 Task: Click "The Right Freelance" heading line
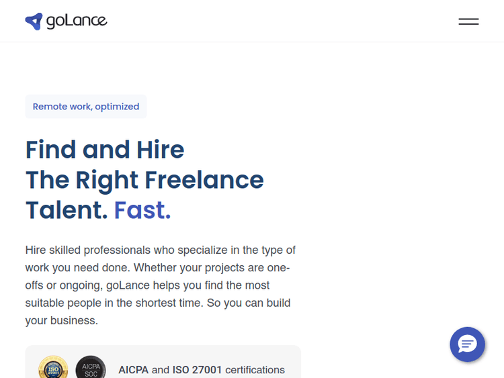click(144, 180)
